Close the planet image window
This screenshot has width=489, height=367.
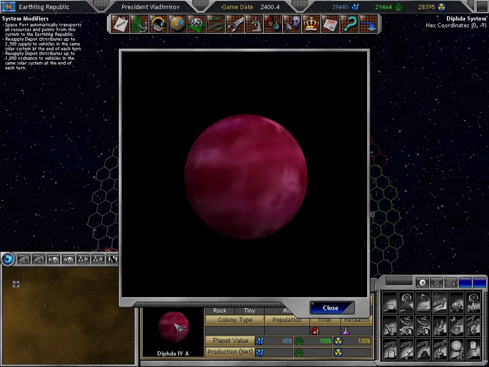pyautogui.click(x=331, y=308)
